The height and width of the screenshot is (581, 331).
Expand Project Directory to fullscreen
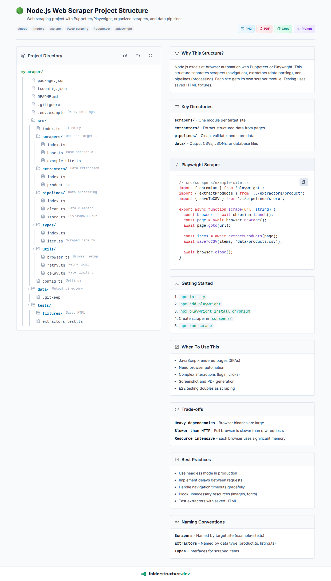[x=151, y=56]
